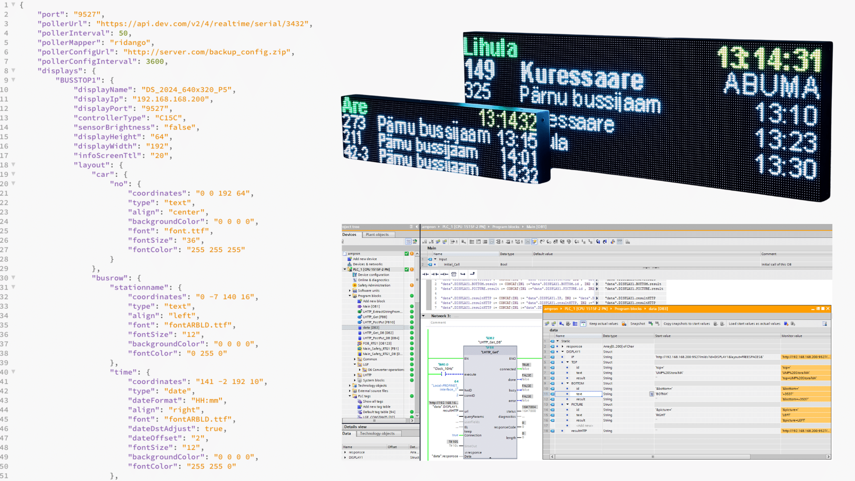Click expanded mode icon in data toolbar

[x=575, y=324]
